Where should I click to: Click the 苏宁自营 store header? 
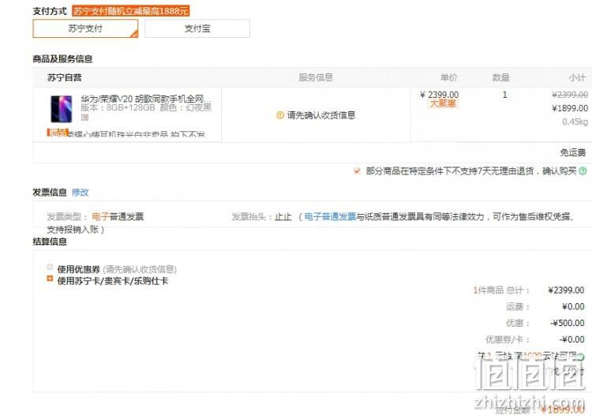click(x=64, y=78)
